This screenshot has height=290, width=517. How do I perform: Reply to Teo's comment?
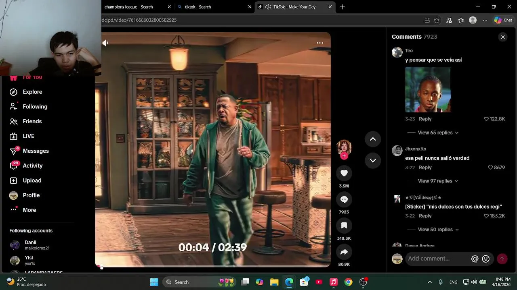(425, 119)
